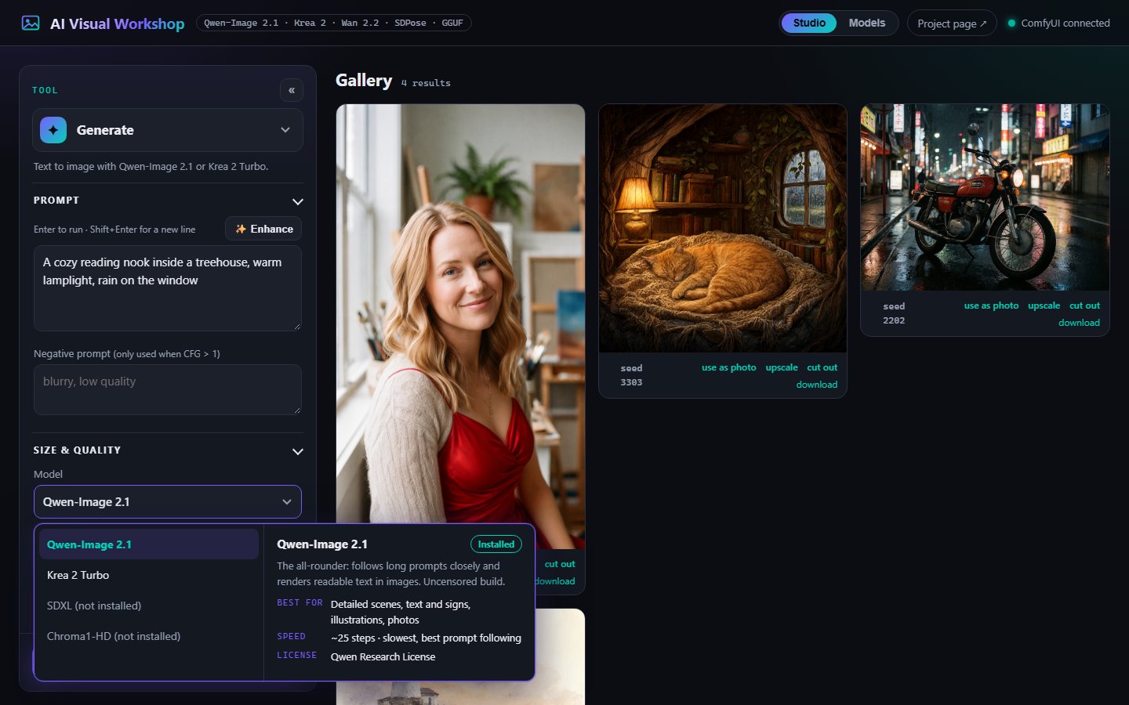The image size is (1129, 705).
Task: Switch to Models view
Action: coord(866,23)
